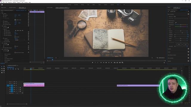Open the Sequence menu
The width and height of the screenshot is (191, 107).
pyautogui.click(x=10, y=2)
